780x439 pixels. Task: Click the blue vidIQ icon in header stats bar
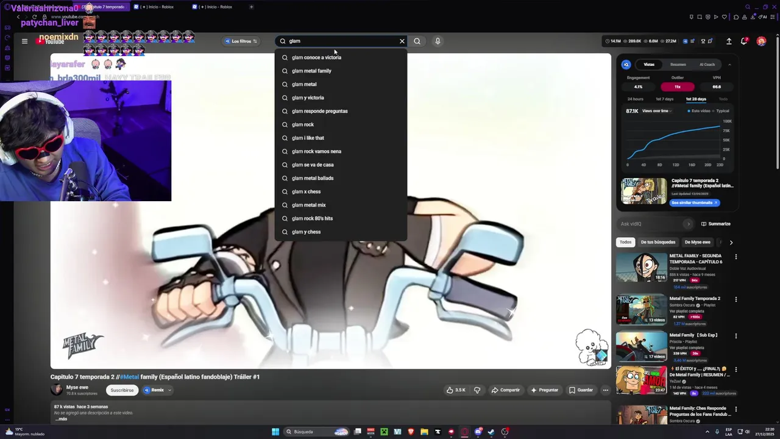685,41
